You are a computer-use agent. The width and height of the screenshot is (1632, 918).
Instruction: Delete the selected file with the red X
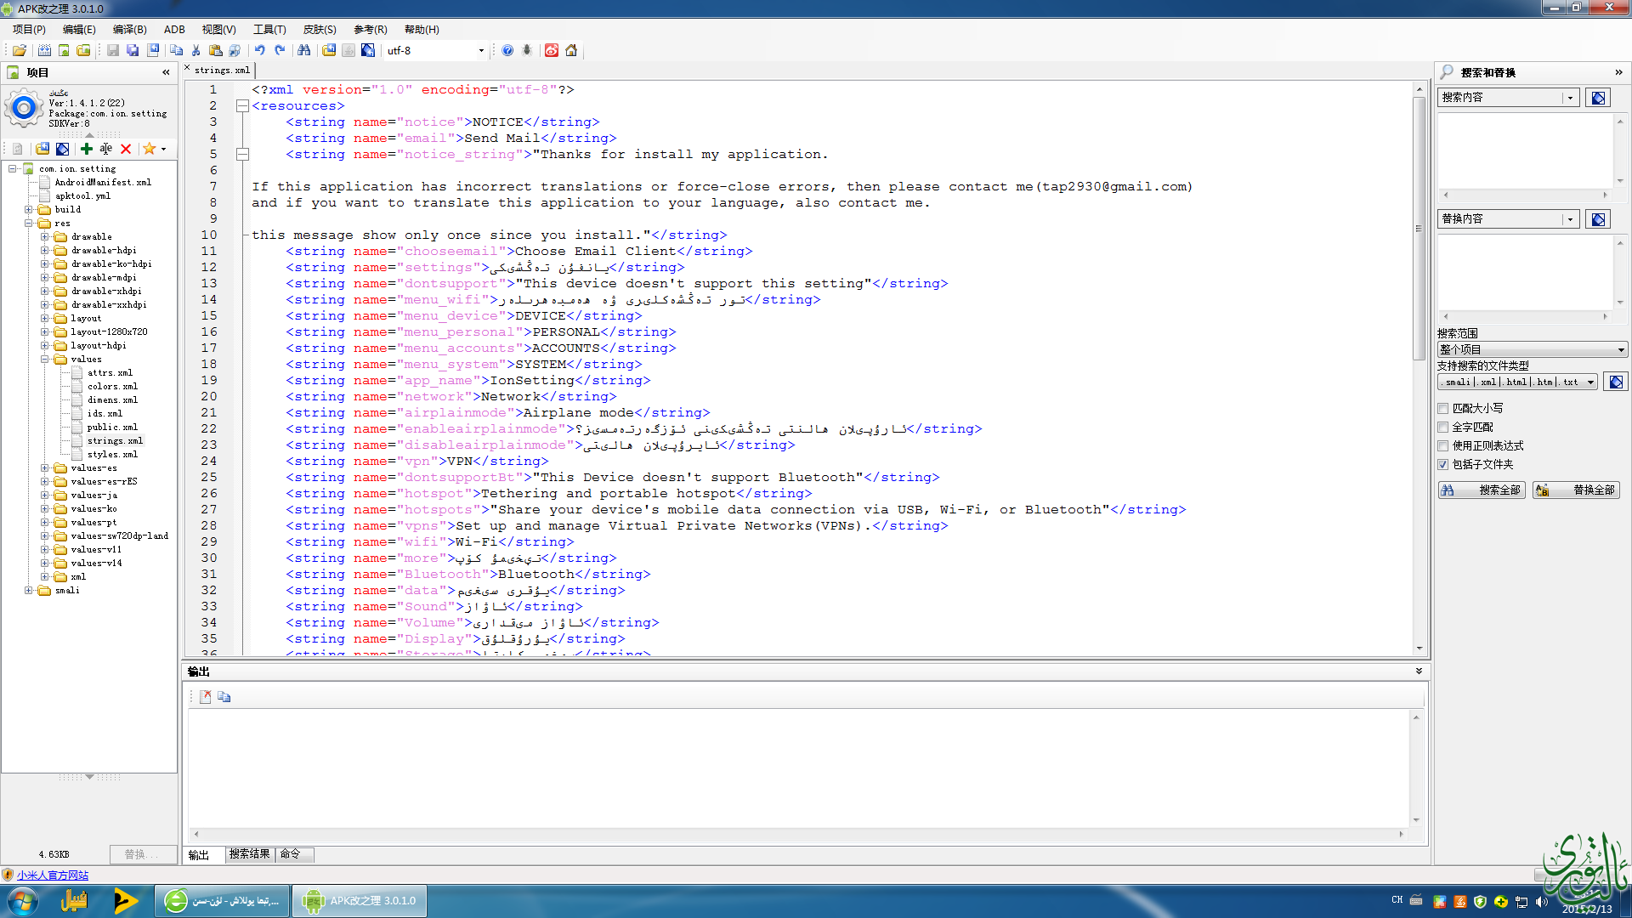(126, 149)
